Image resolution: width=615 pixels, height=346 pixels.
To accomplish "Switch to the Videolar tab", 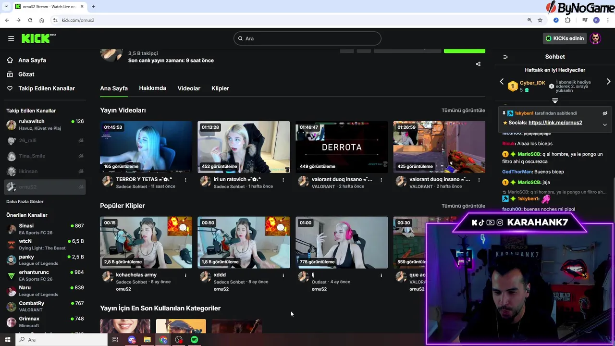I will pos(189,88).
